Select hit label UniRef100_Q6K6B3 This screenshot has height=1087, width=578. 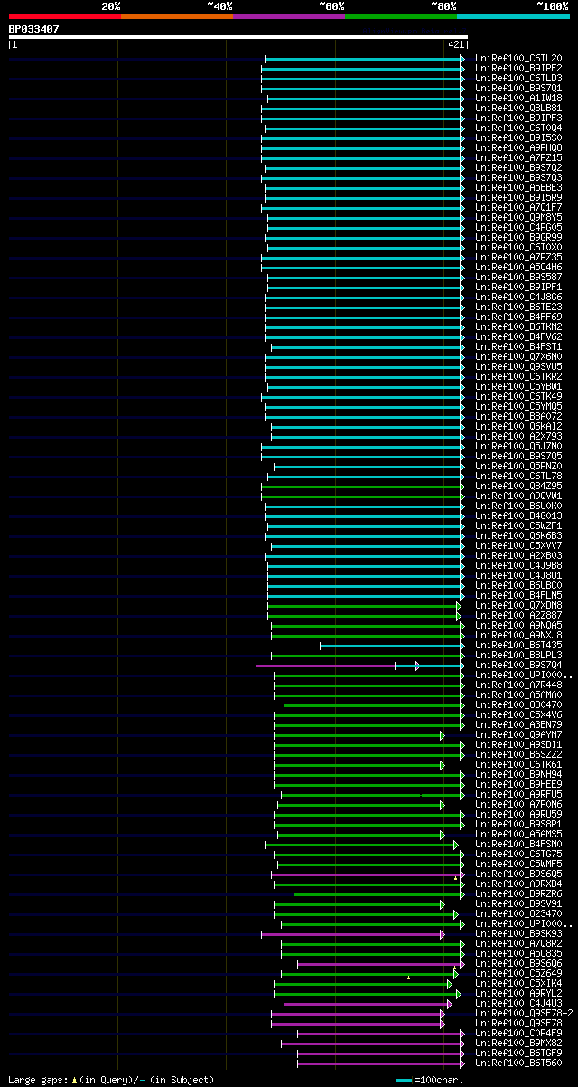point(518,535)
